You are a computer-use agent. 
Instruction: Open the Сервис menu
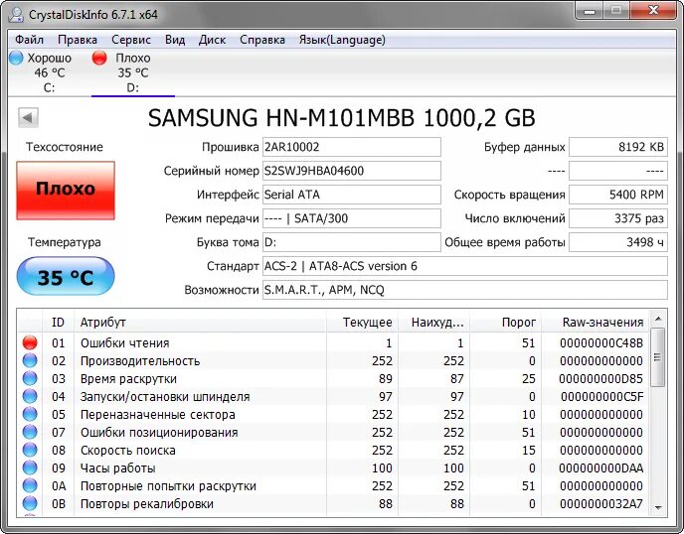(131, 40)
